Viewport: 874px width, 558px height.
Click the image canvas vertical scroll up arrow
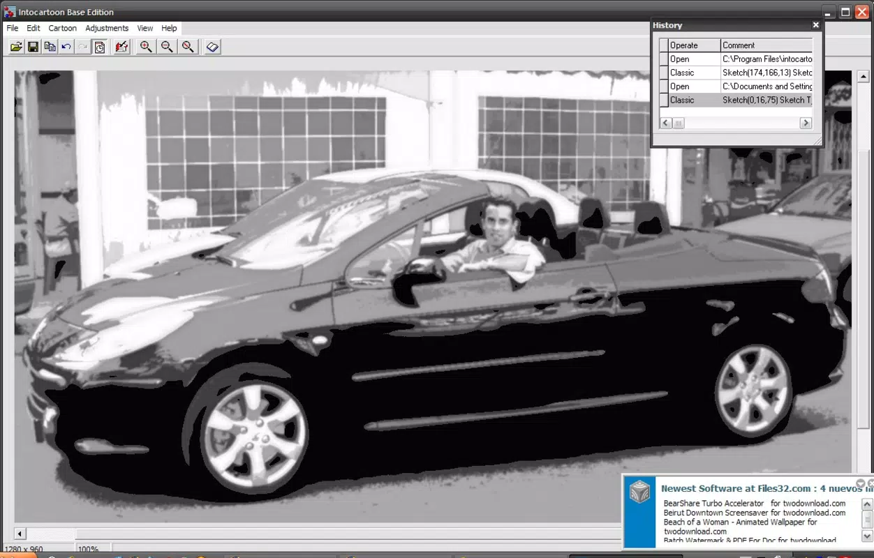[863, 77]
